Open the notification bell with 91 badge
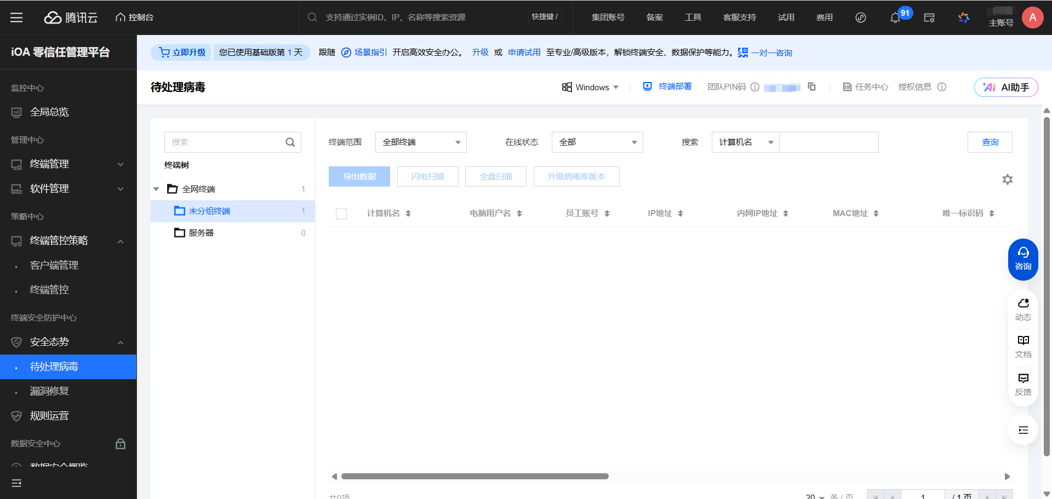The width and height of the screenshot is (1052, 499). click(895, 18)
